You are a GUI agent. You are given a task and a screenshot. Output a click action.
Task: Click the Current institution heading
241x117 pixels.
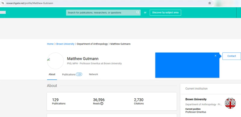tap(196, 89)
